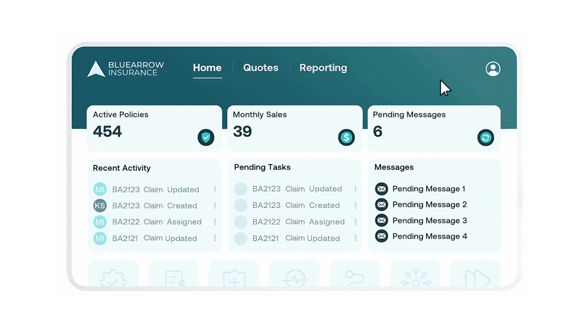
Task: Open the shield with plus tile
Action: 234,274
